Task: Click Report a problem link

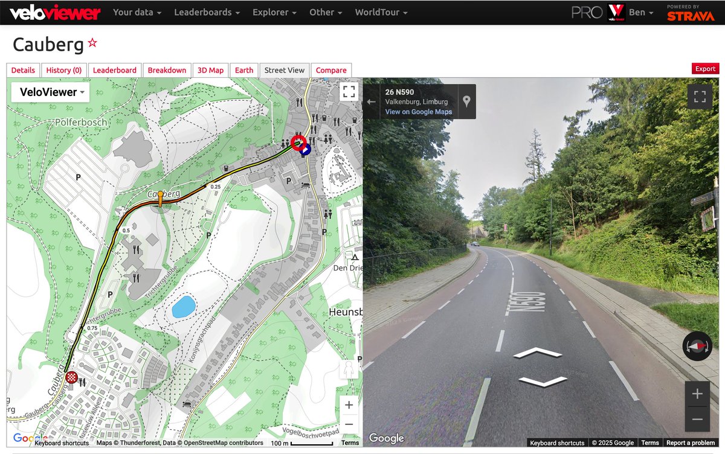Action: [x=691, y=443]
